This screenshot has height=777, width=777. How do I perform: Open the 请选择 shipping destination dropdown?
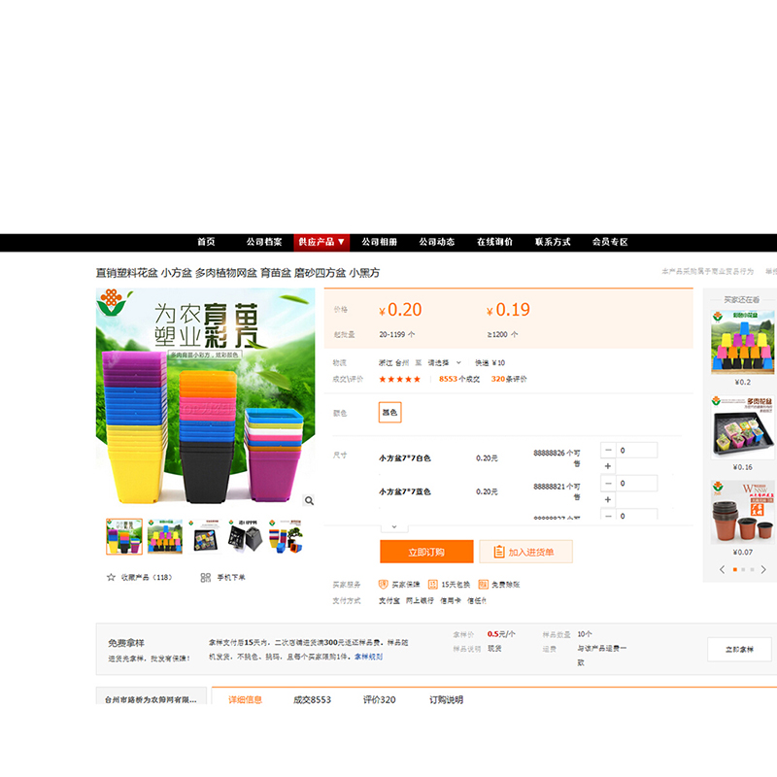[445, 362]
